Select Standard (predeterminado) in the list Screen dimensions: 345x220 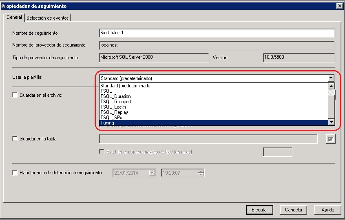tap(214, 86)
